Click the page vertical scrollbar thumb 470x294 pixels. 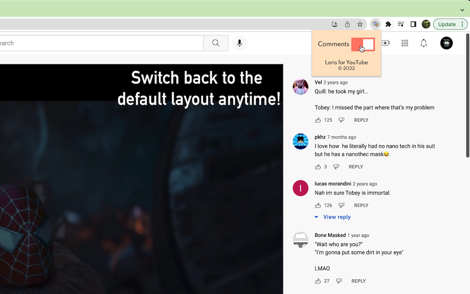[467, 96]
